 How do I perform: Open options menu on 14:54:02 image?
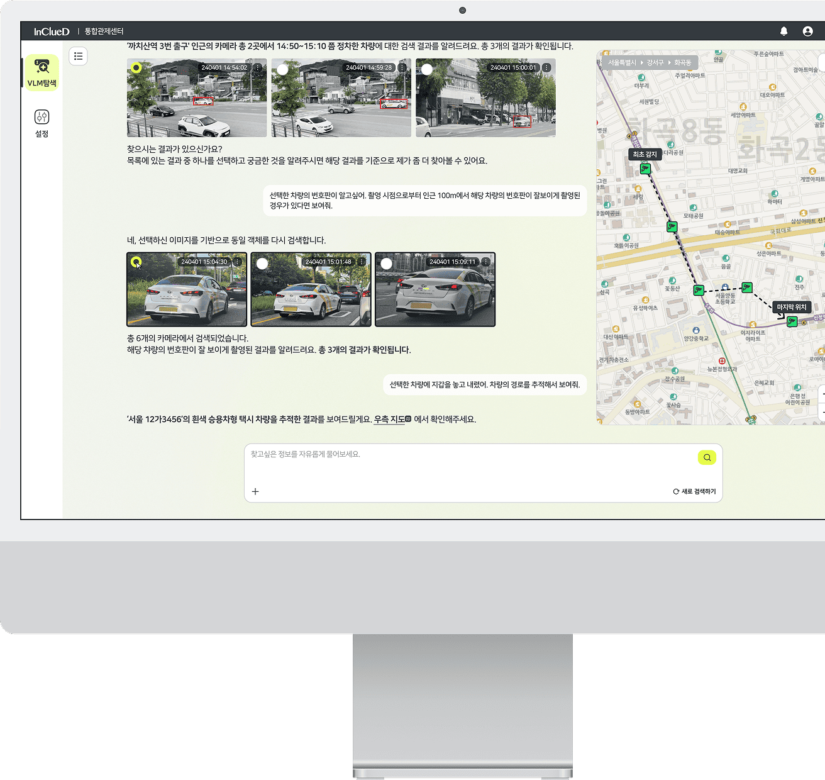coord(258,67)
